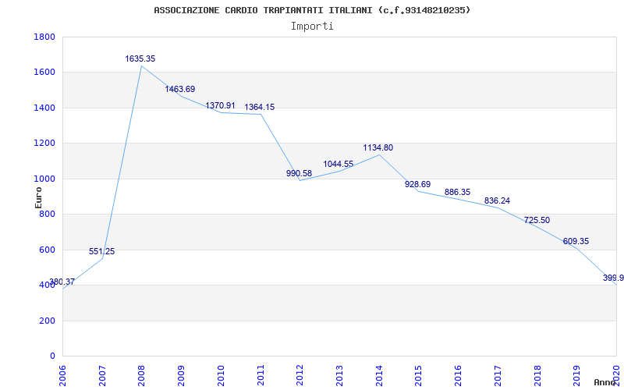The image size is (624, 390).
Task: Select the 609.35 data label
Action: click(x=576, y=242)
